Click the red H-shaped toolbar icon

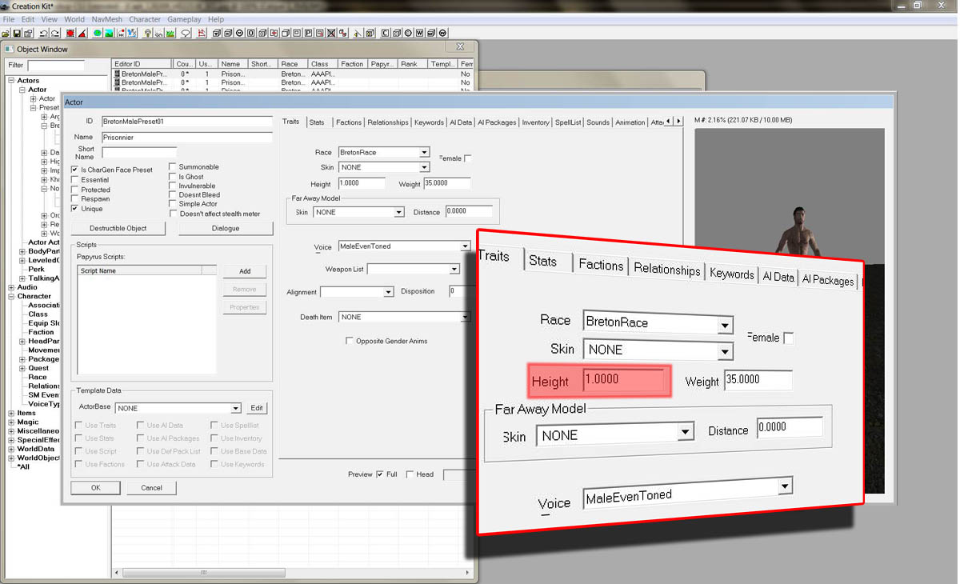pos(274,34)
